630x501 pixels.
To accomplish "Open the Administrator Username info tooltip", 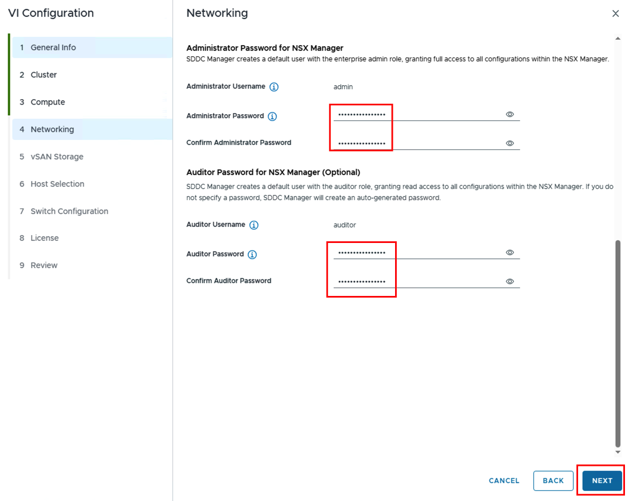I will click(x=275, y=87).
